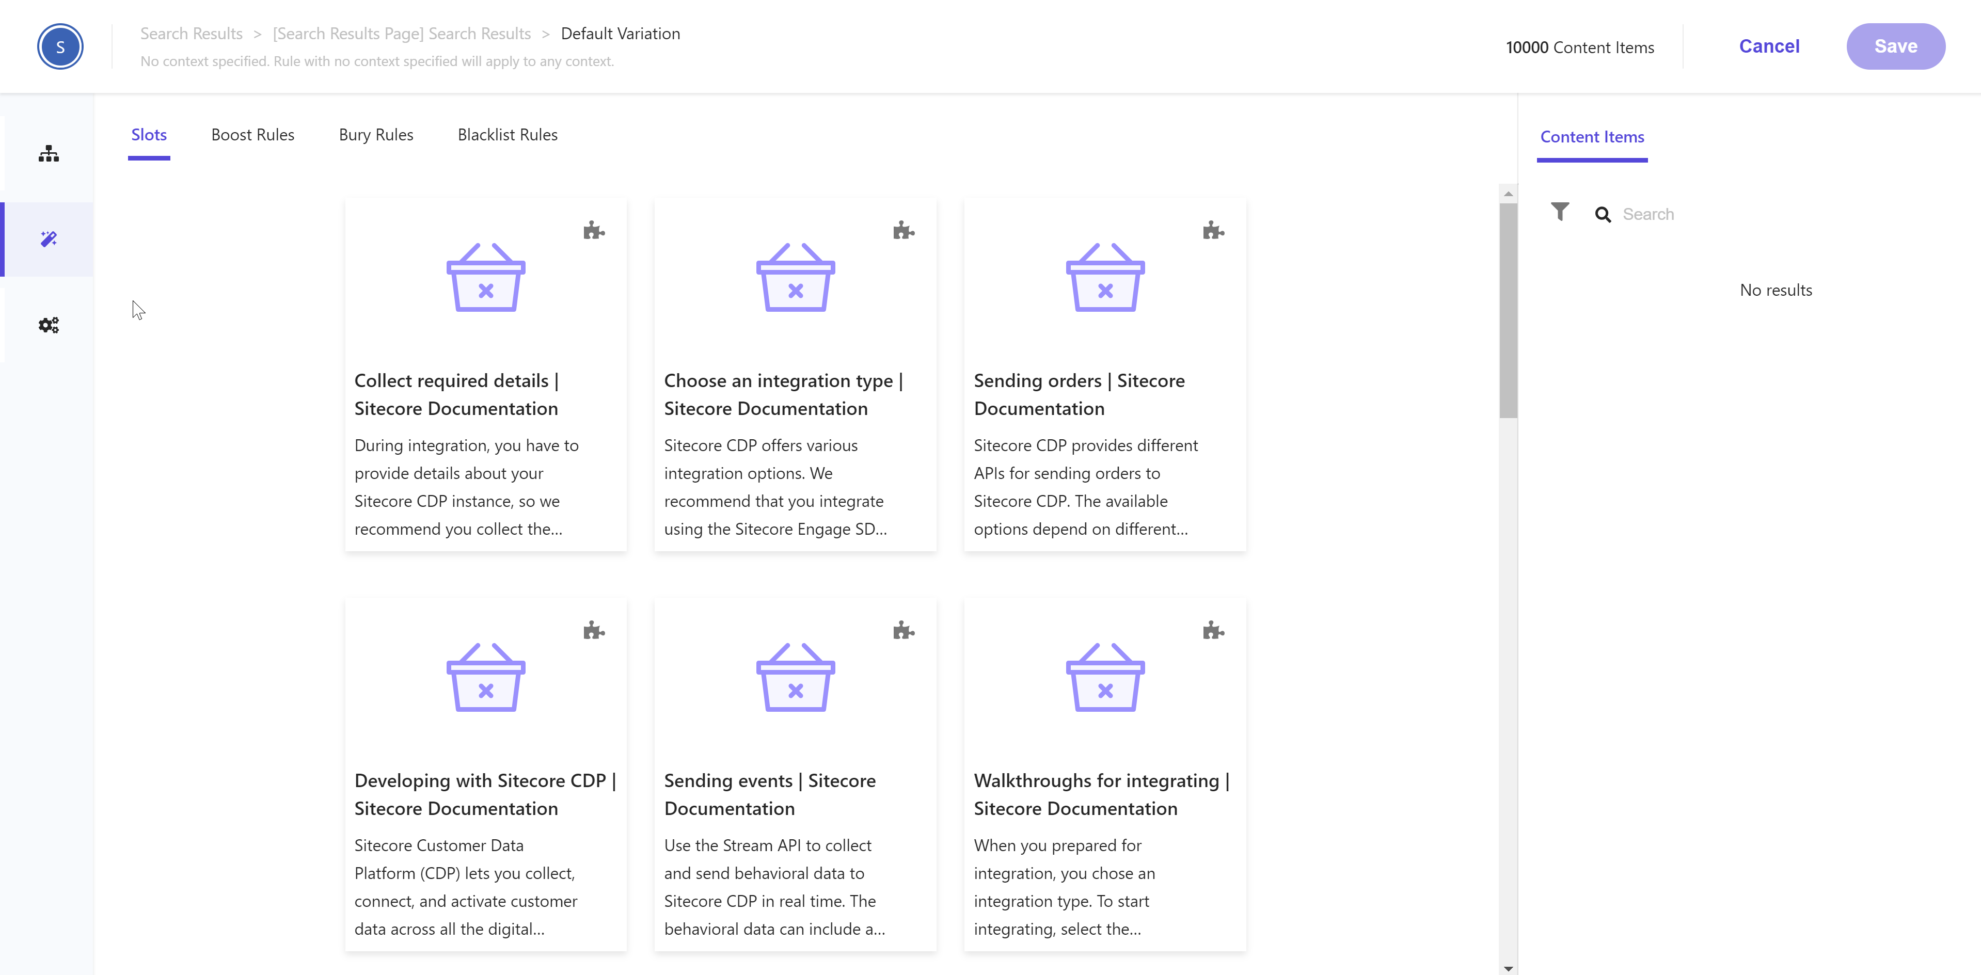1981x975 pixels.
Task: Click the 'No context specified' notice text
Action: pos(377,61)
